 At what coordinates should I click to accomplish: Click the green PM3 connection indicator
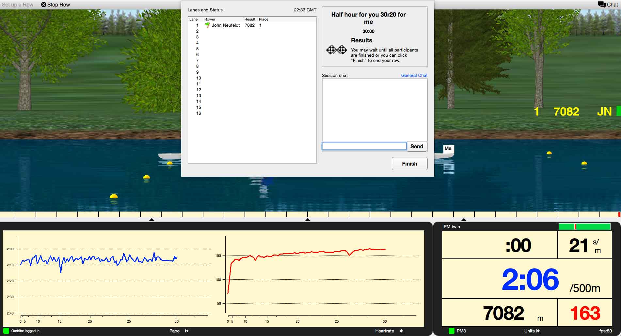(452, 331)
